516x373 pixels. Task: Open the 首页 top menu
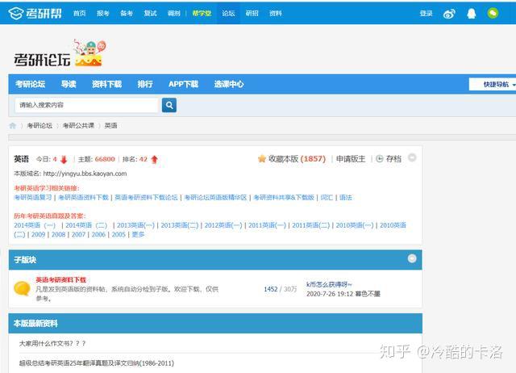tap(79, 13)
